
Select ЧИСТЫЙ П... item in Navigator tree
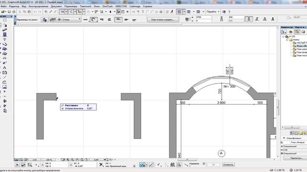300,43
